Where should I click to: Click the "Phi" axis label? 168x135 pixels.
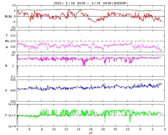tap(7, 41)
